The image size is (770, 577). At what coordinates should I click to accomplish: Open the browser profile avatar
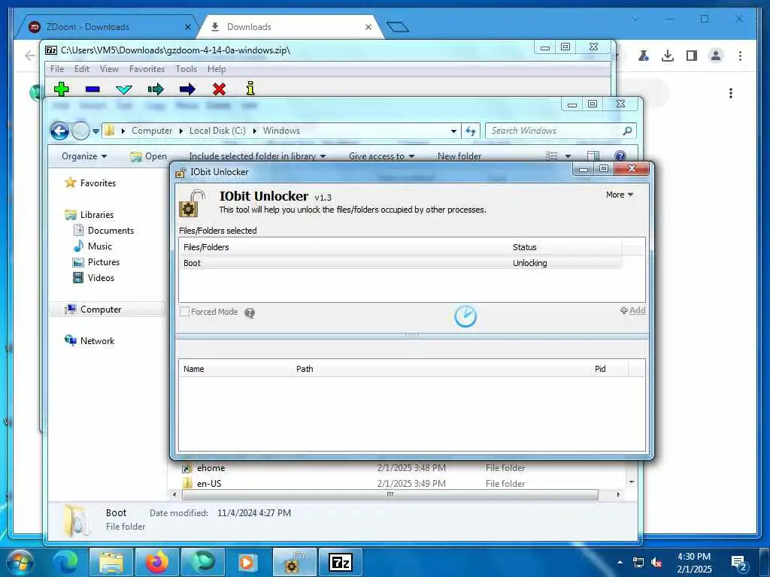pyautogui.click(x=716, y=56)
